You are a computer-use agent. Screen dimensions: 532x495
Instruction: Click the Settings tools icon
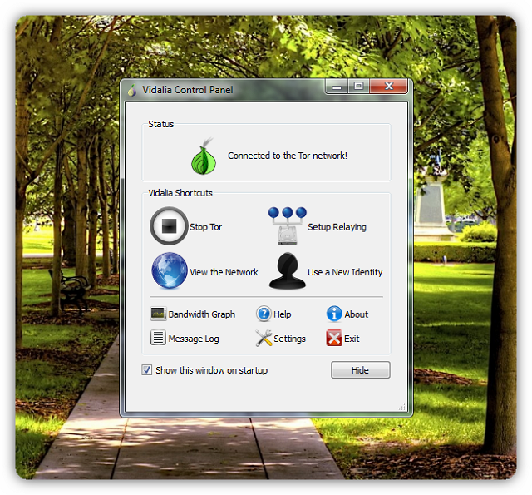pyautogui.click(x=264, y=339)
